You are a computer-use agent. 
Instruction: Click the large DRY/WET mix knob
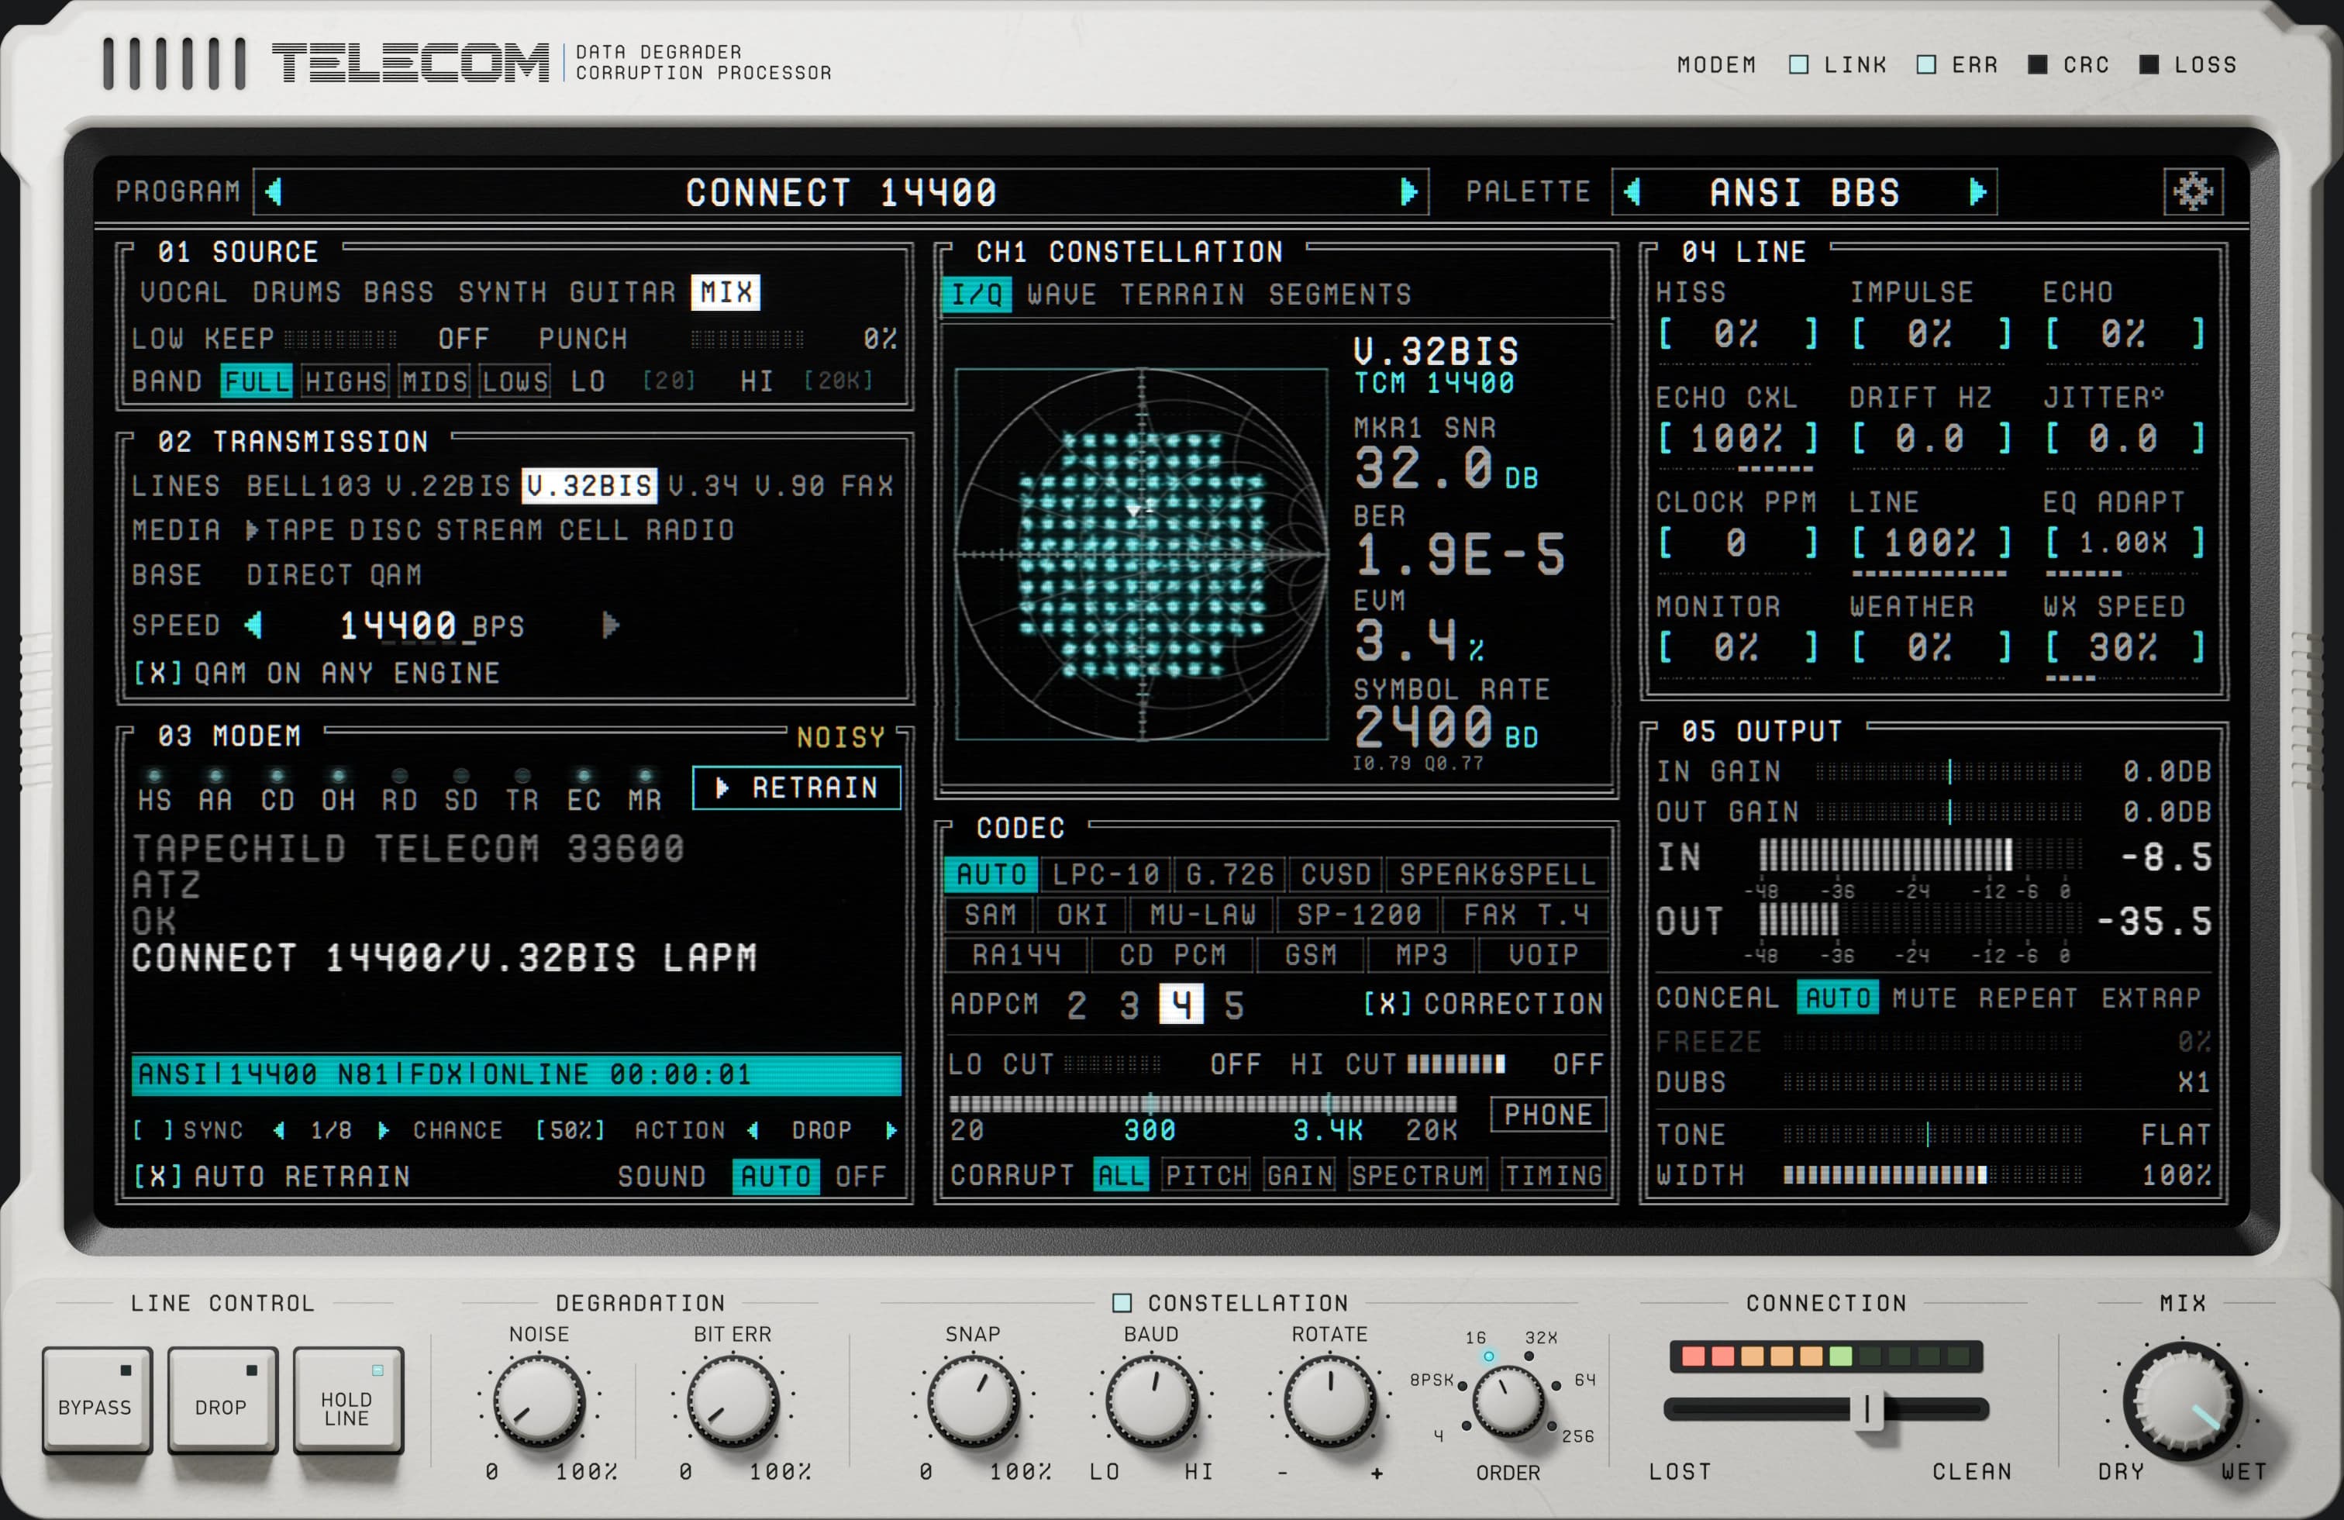[2184, 1401]
